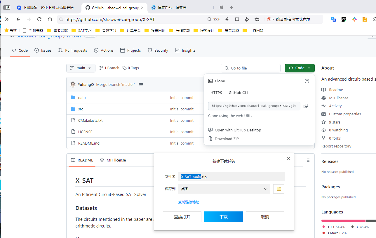Open SAT学习 bookmark folder
376x238 pixels.
[81, 30]
